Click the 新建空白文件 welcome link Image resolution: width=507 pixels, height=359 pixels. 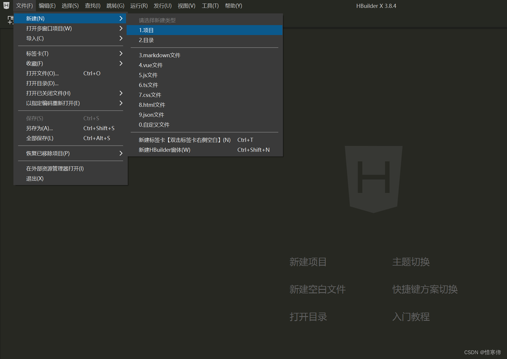[x=318, y=289]
